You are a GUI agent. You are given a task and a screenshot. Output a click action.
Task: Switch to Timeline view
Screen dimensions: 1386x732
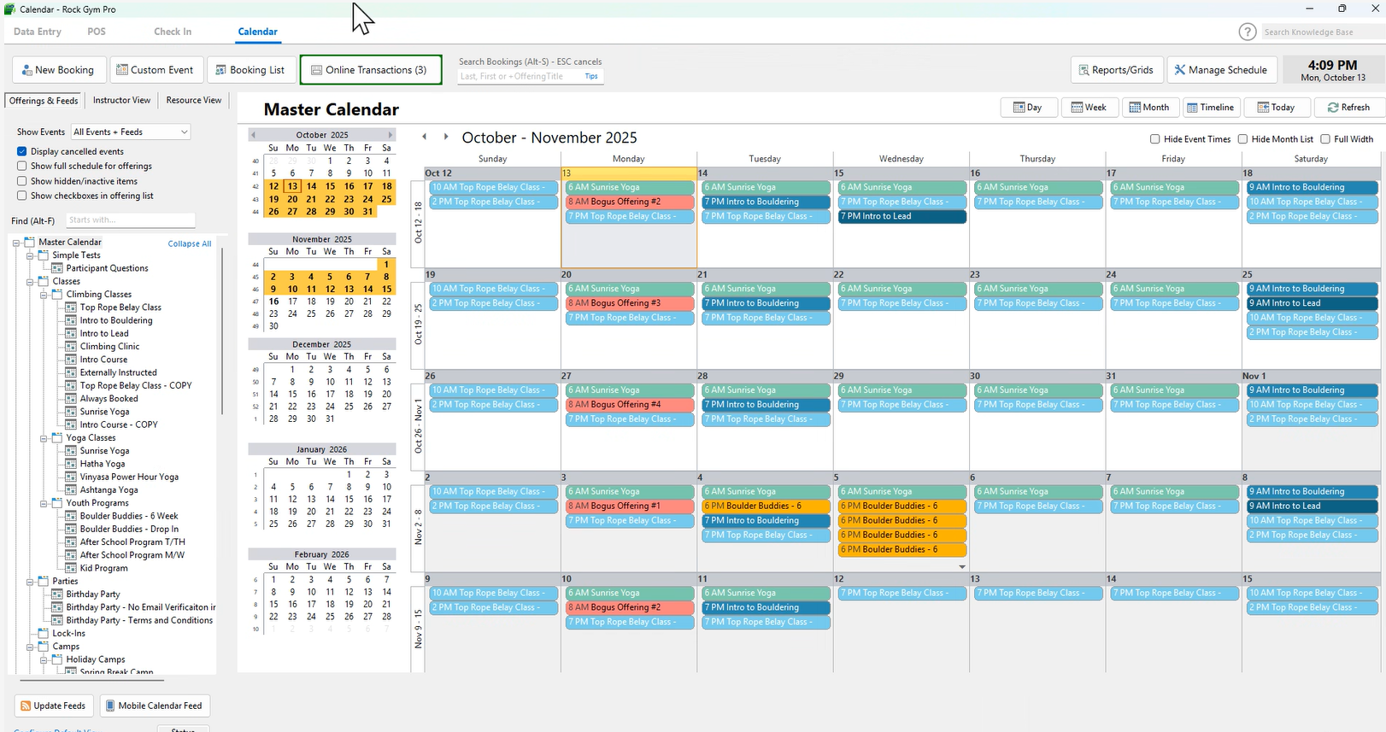(x=1210, y=108)
